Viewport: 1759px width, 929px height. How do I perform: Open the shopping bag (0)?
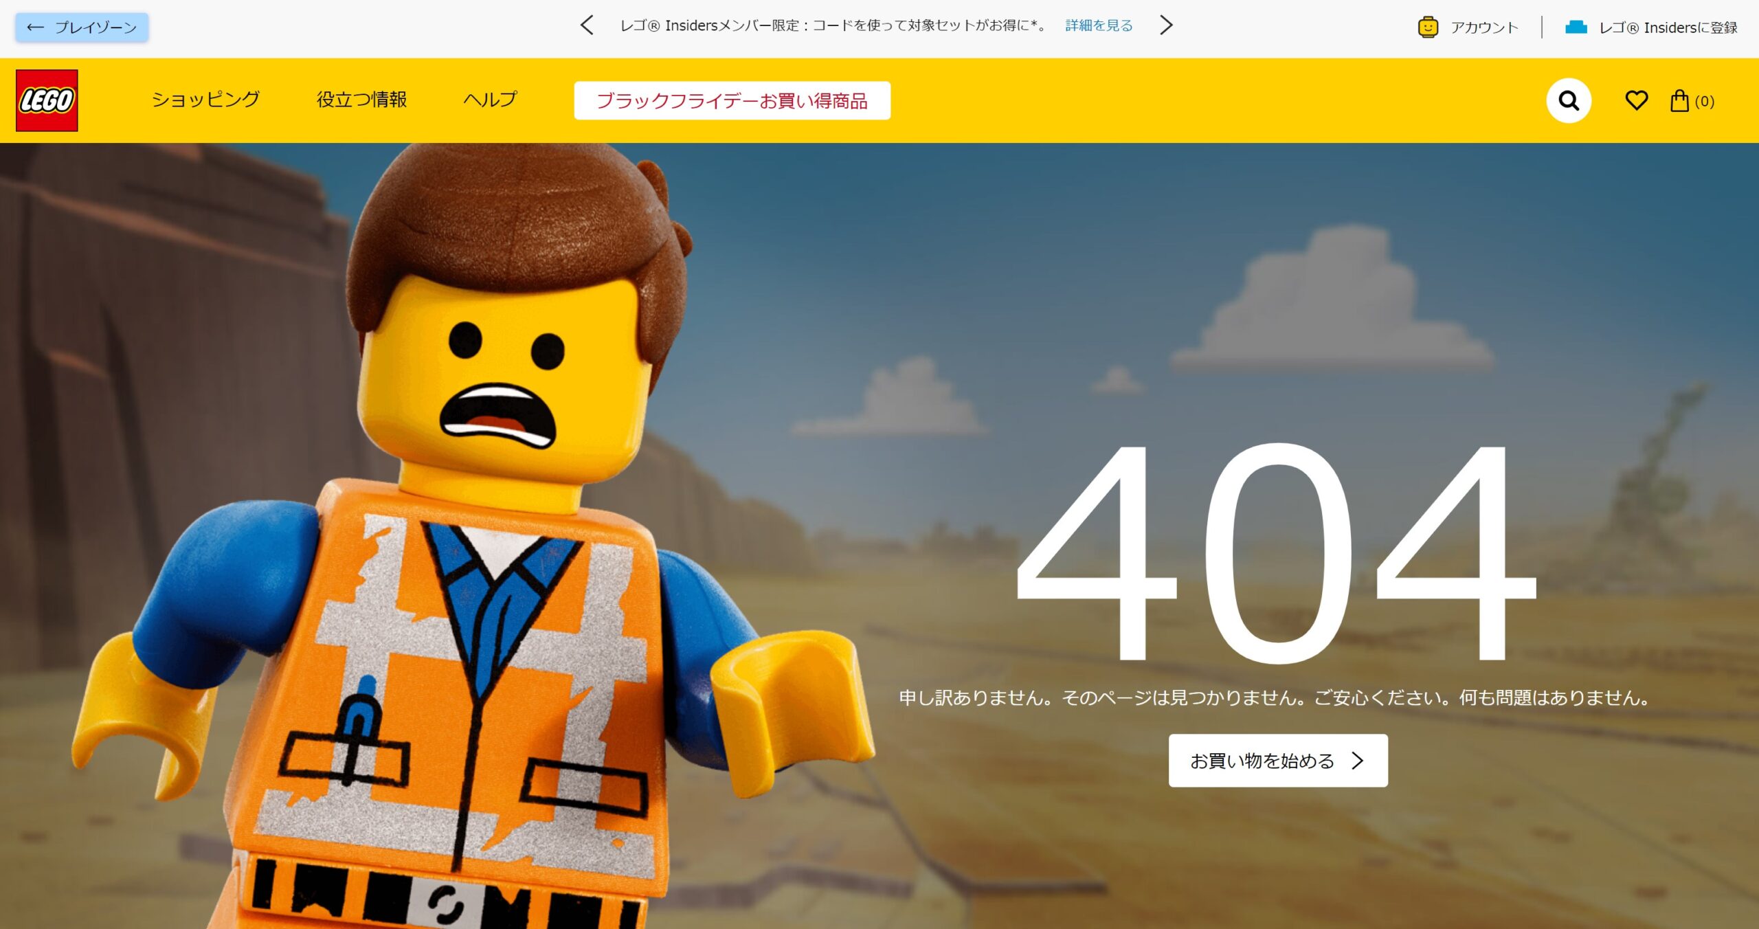(1692, 101)
